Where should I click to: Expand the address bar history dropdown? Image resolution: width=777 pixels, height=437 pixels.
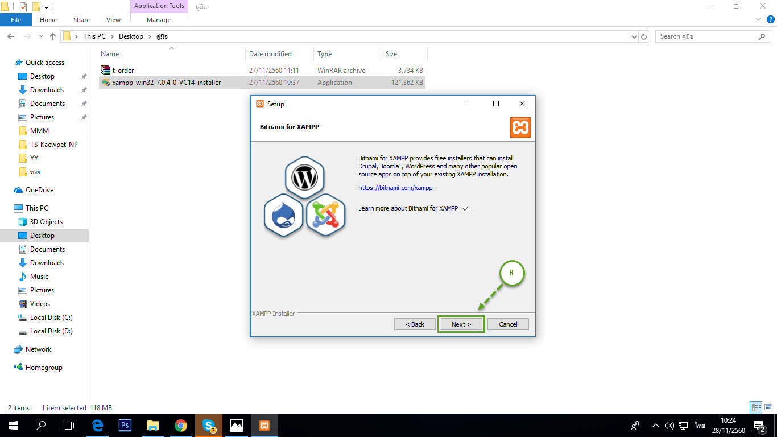click(634, 36)
